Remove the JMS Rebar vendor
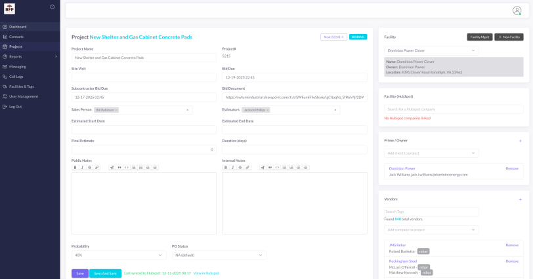 [x=512, y=245]
